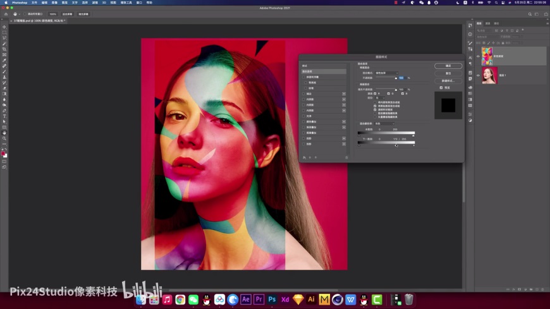Select the Type tool
550x309 pixels.
(4, 116)
